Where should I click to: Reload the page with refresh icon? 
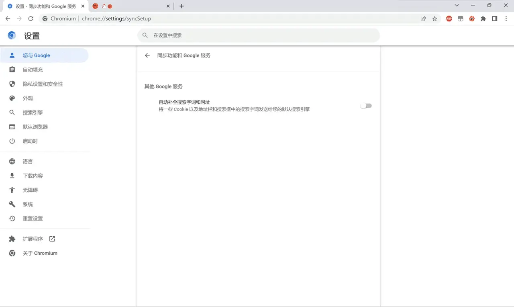tap(31, 18)
